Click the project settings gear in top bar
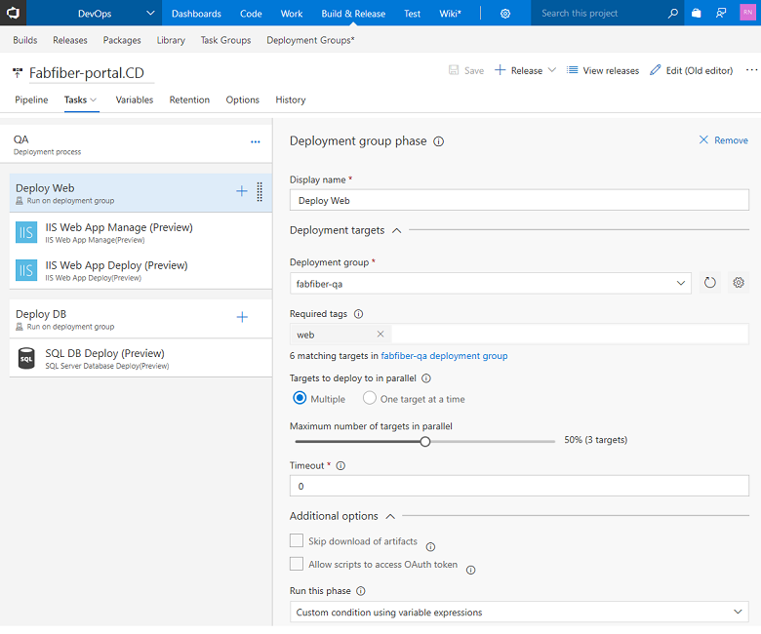The height and width of the screenshot is (634, 761). pyautogui.click(x=505, y=14)
